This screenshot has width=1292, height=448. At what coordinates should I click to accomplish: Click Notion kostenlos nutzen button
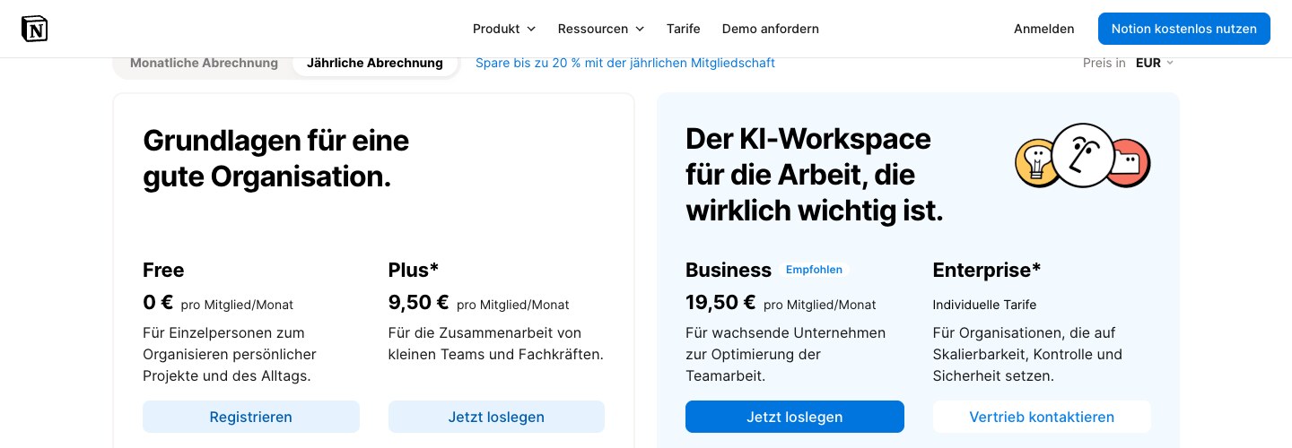(1184, 29)
